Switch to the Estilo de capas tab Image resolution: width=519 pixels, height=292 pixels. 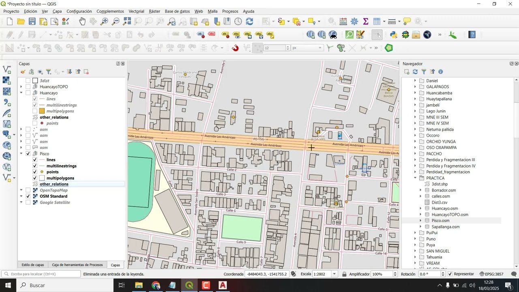coord(33,265)
